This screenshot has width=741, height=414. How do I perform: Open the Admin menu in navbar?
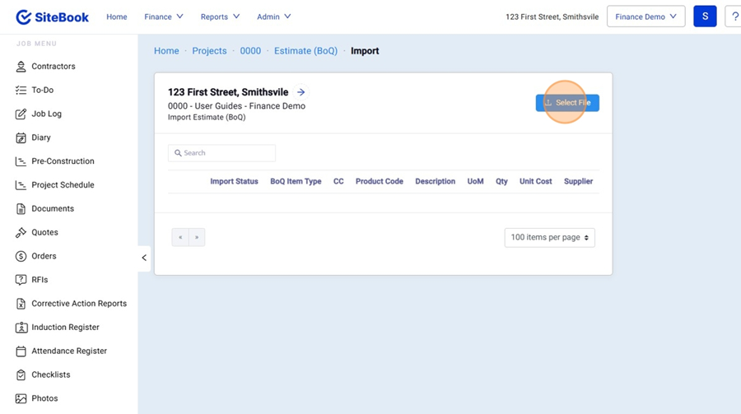pos(273,16)
